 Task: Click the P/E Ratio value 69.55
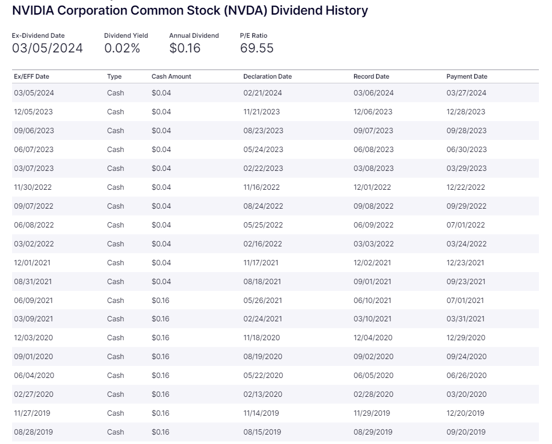(x=257, y=48)
